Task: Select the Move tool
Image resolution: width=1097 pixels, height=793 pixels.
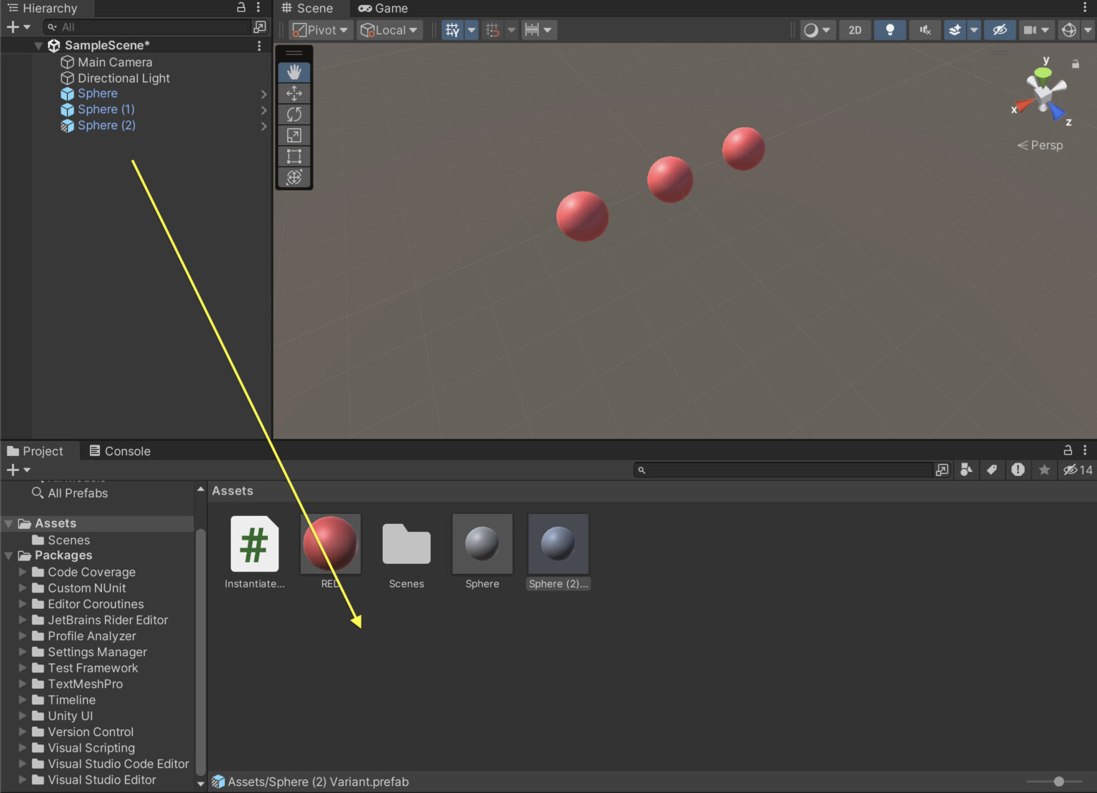Action: pos(294,93)
